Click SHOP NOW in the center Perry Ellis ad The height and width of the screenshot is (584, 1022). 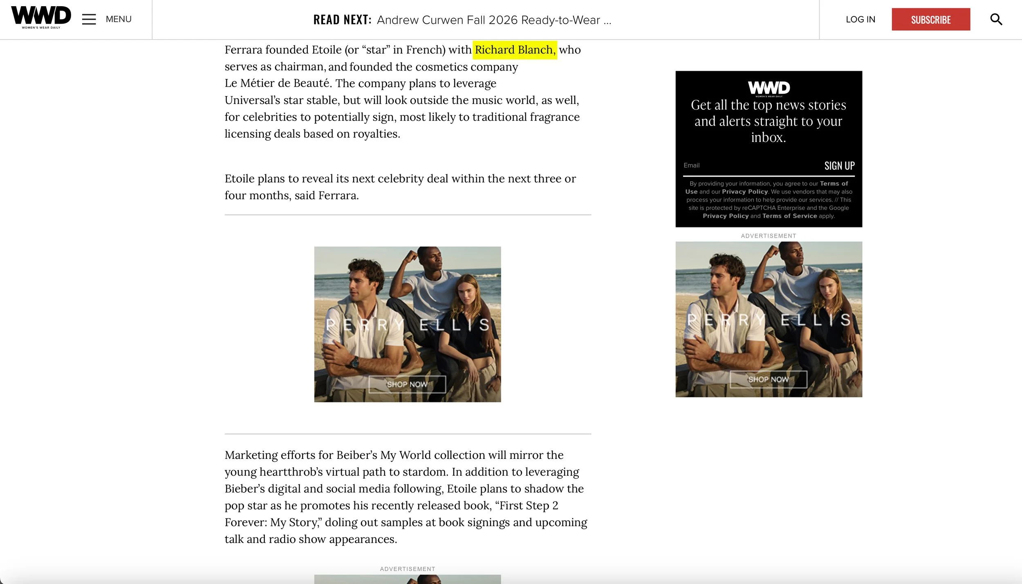click(407, 384)
